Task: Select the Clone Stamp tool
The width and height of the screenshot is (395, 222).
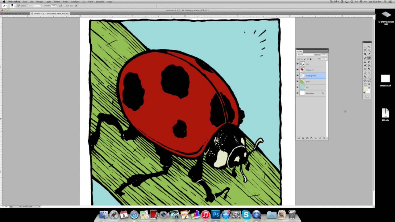Action: 365,62
